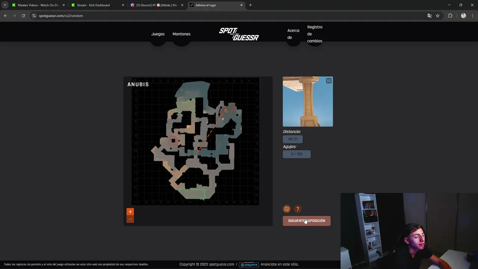Viewport: 478px width, 269px height.
Task: Open the Montones menu item
Action: tap(181, 34)
